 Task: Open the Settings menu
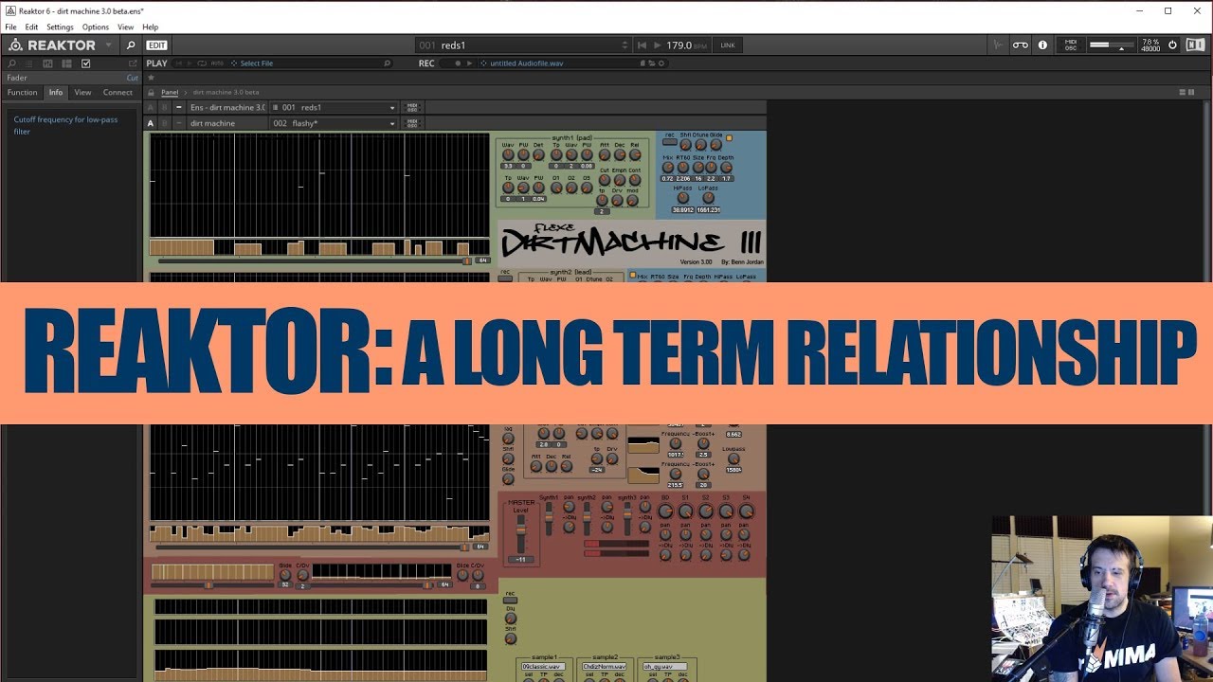pyautogui.click(x=60, y=27)
